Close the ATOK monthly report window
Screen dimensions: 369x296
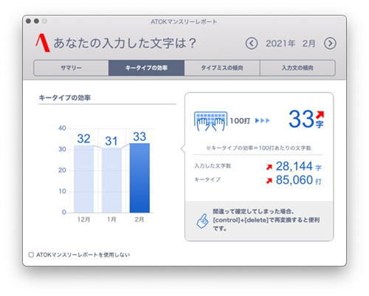click(x=29, y=21)
